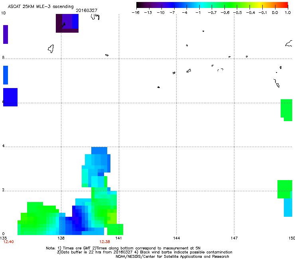Select the date label "20160327" under the title
The image size is (295, 259).
(x=87, y=10)
